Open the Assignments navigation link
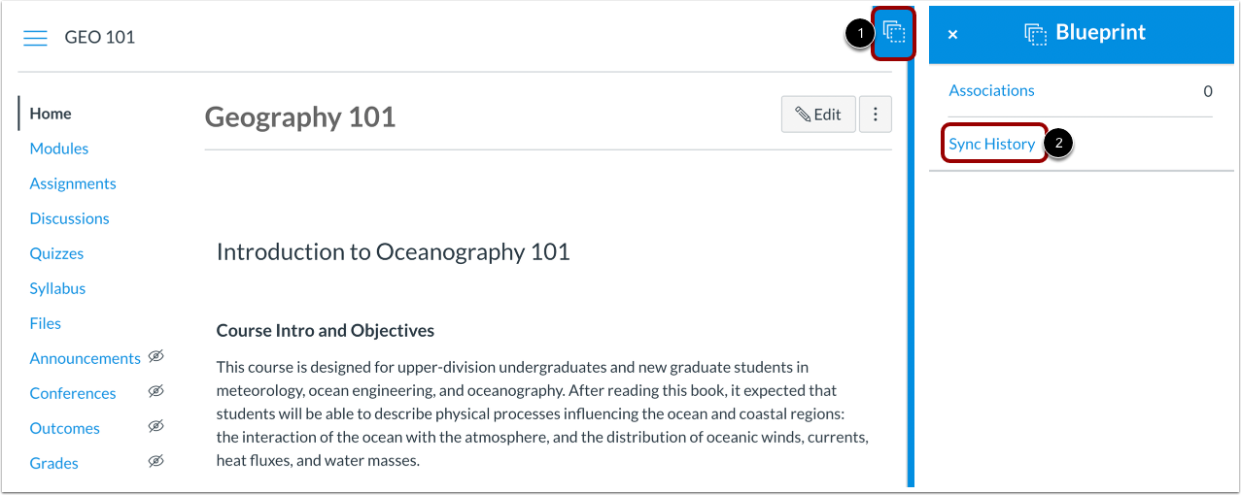The width and height of the screenshot is (1241, 495). pyautogui.click(x=73, y=183)
